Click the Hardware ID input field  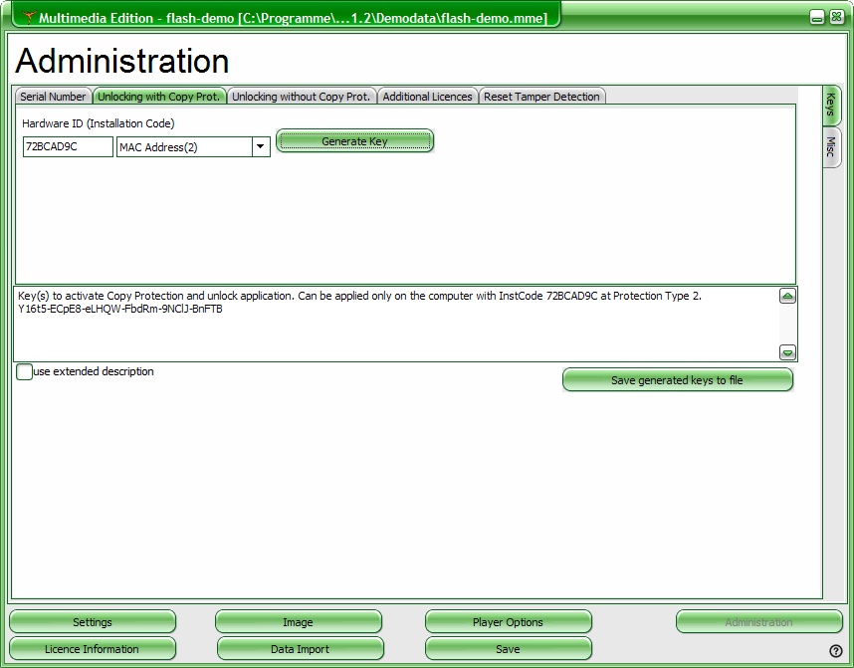(x=68, y=147)
